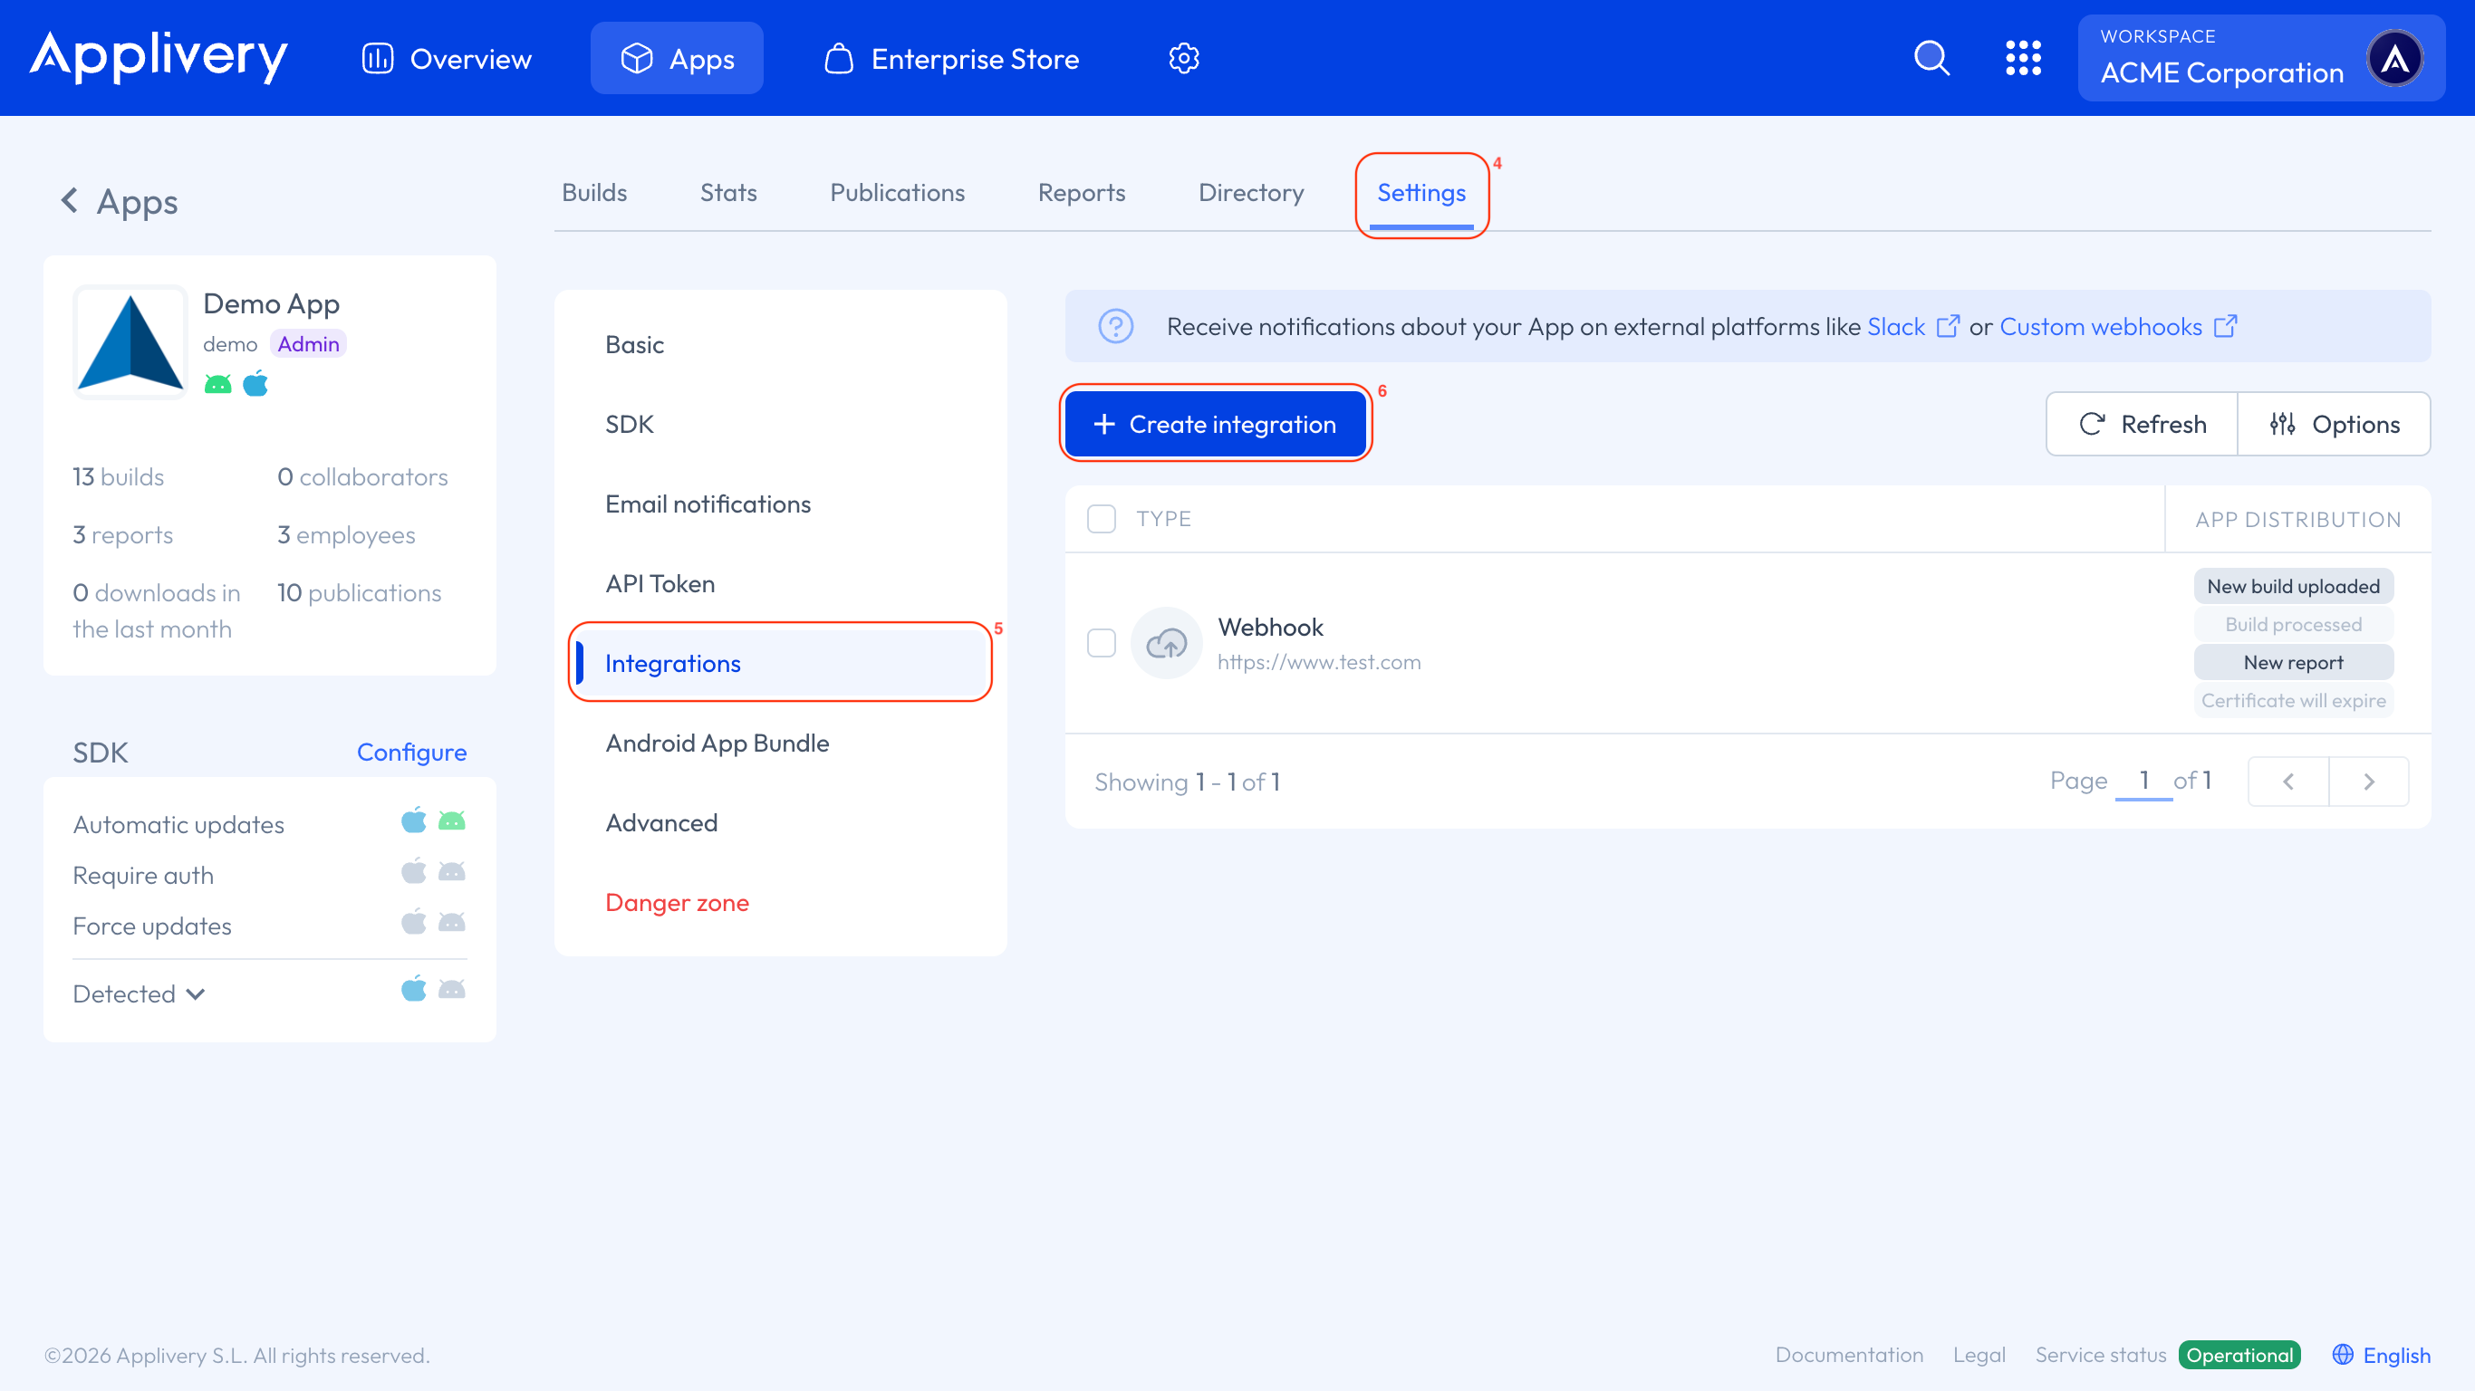Switch to the Publications tab
Screen dimensions: 2475x1391
click(897, 192)
